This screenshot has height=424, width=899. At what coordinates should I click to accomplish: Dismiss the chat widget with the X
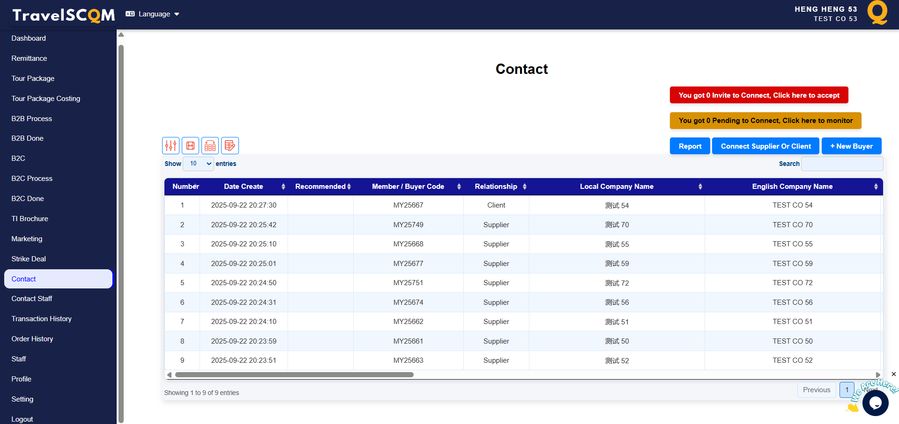(893, 374)
